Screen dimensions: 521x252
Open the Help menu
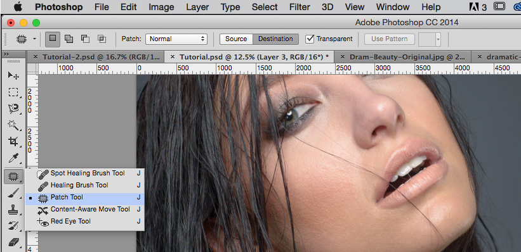coord(431,7)
